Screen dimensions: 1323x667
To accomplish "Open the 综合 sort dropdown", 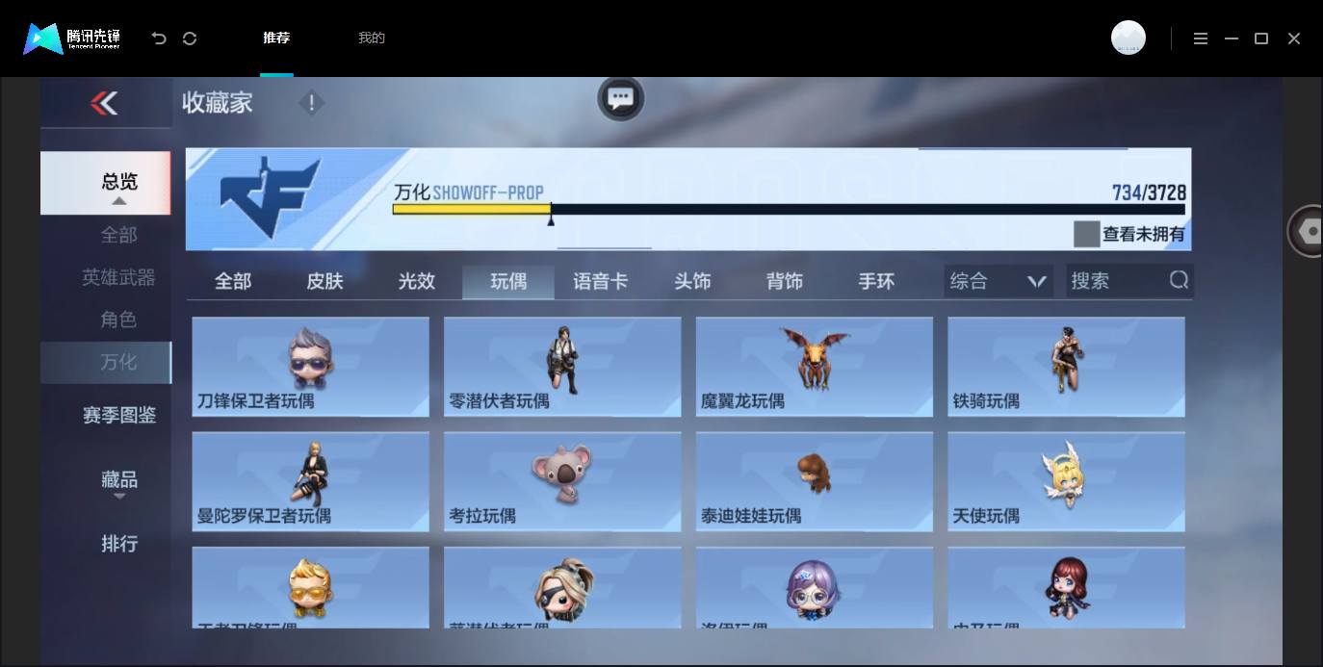I will [x=999, y=281].
